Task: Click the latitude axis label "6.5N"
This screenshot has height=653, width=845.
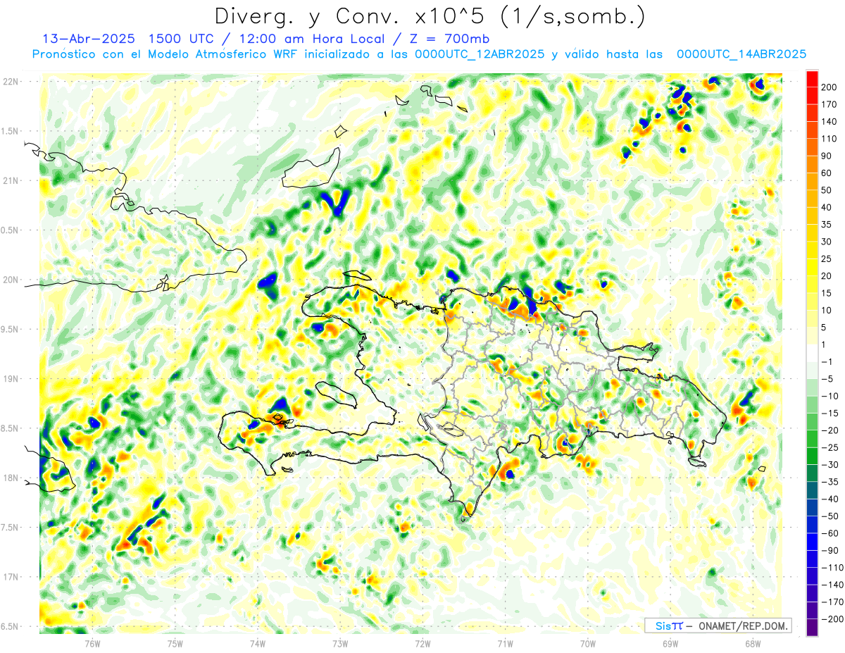Action: (9, 626)
